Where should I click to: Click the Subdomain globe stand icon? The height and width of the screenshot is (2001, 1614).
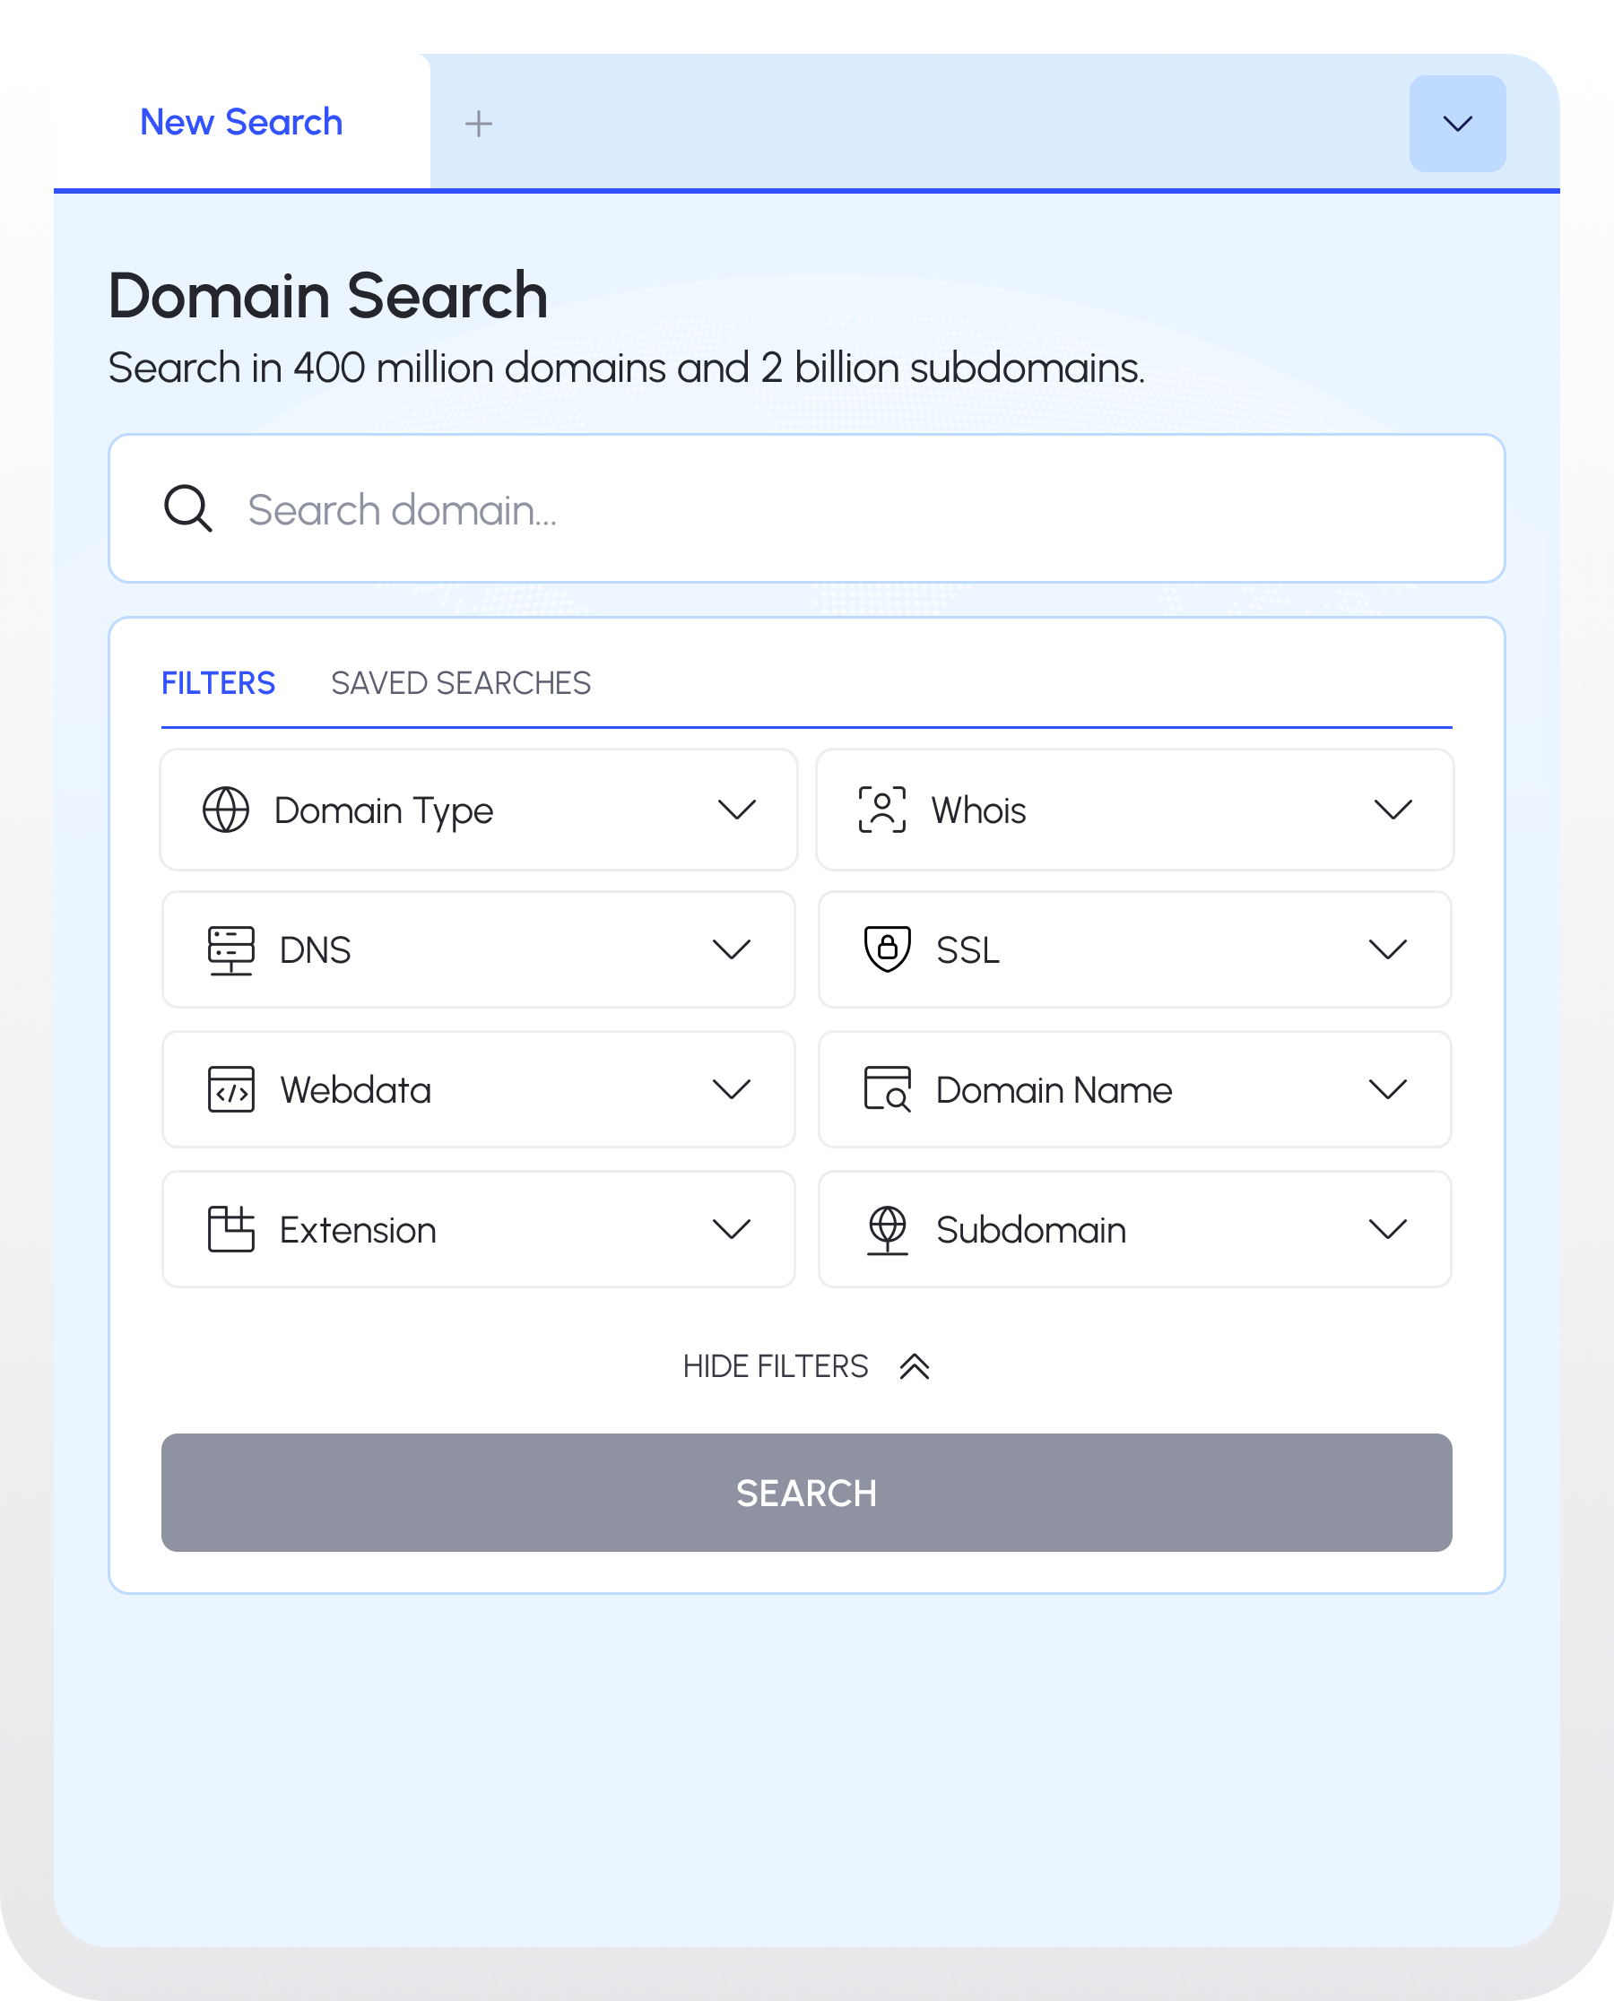click(887, 1229)
